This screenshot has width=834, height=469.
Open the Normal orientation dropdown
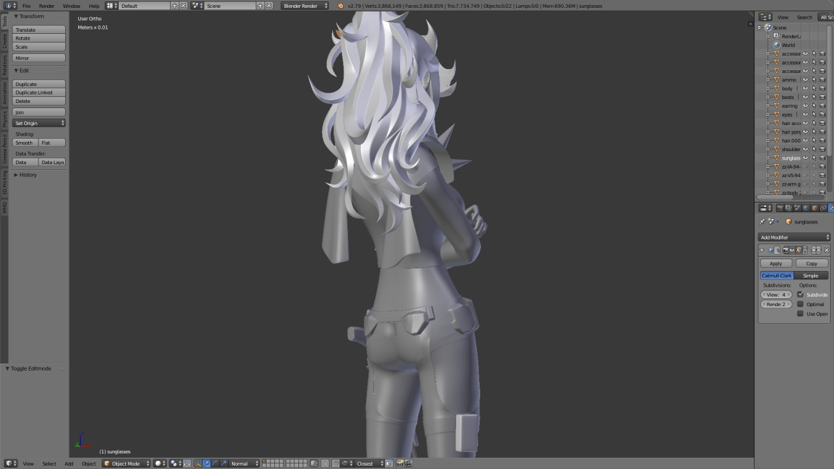(x=244, y=464)
